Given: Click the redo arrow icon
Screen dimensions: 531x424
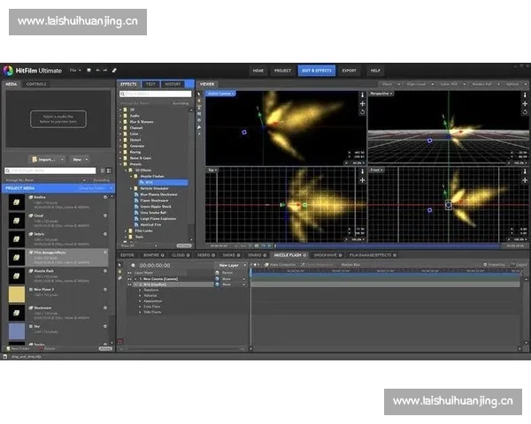Looking at the screenshot, I should pos(106,70).
